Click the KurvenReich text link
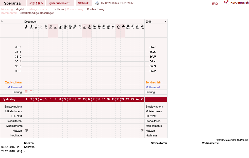Viewport: 249px width, 158px height. click(239, 3)
